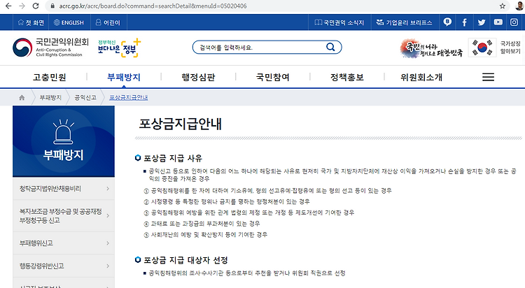Open the 부패방지 menu

pos(123,78)
